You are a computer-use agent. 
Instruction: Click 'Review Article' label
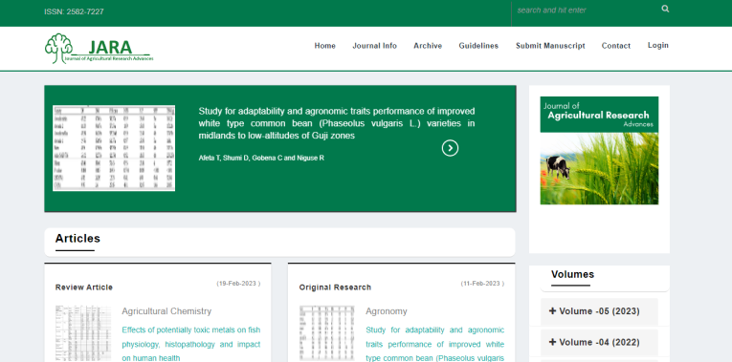pos(84,287)
